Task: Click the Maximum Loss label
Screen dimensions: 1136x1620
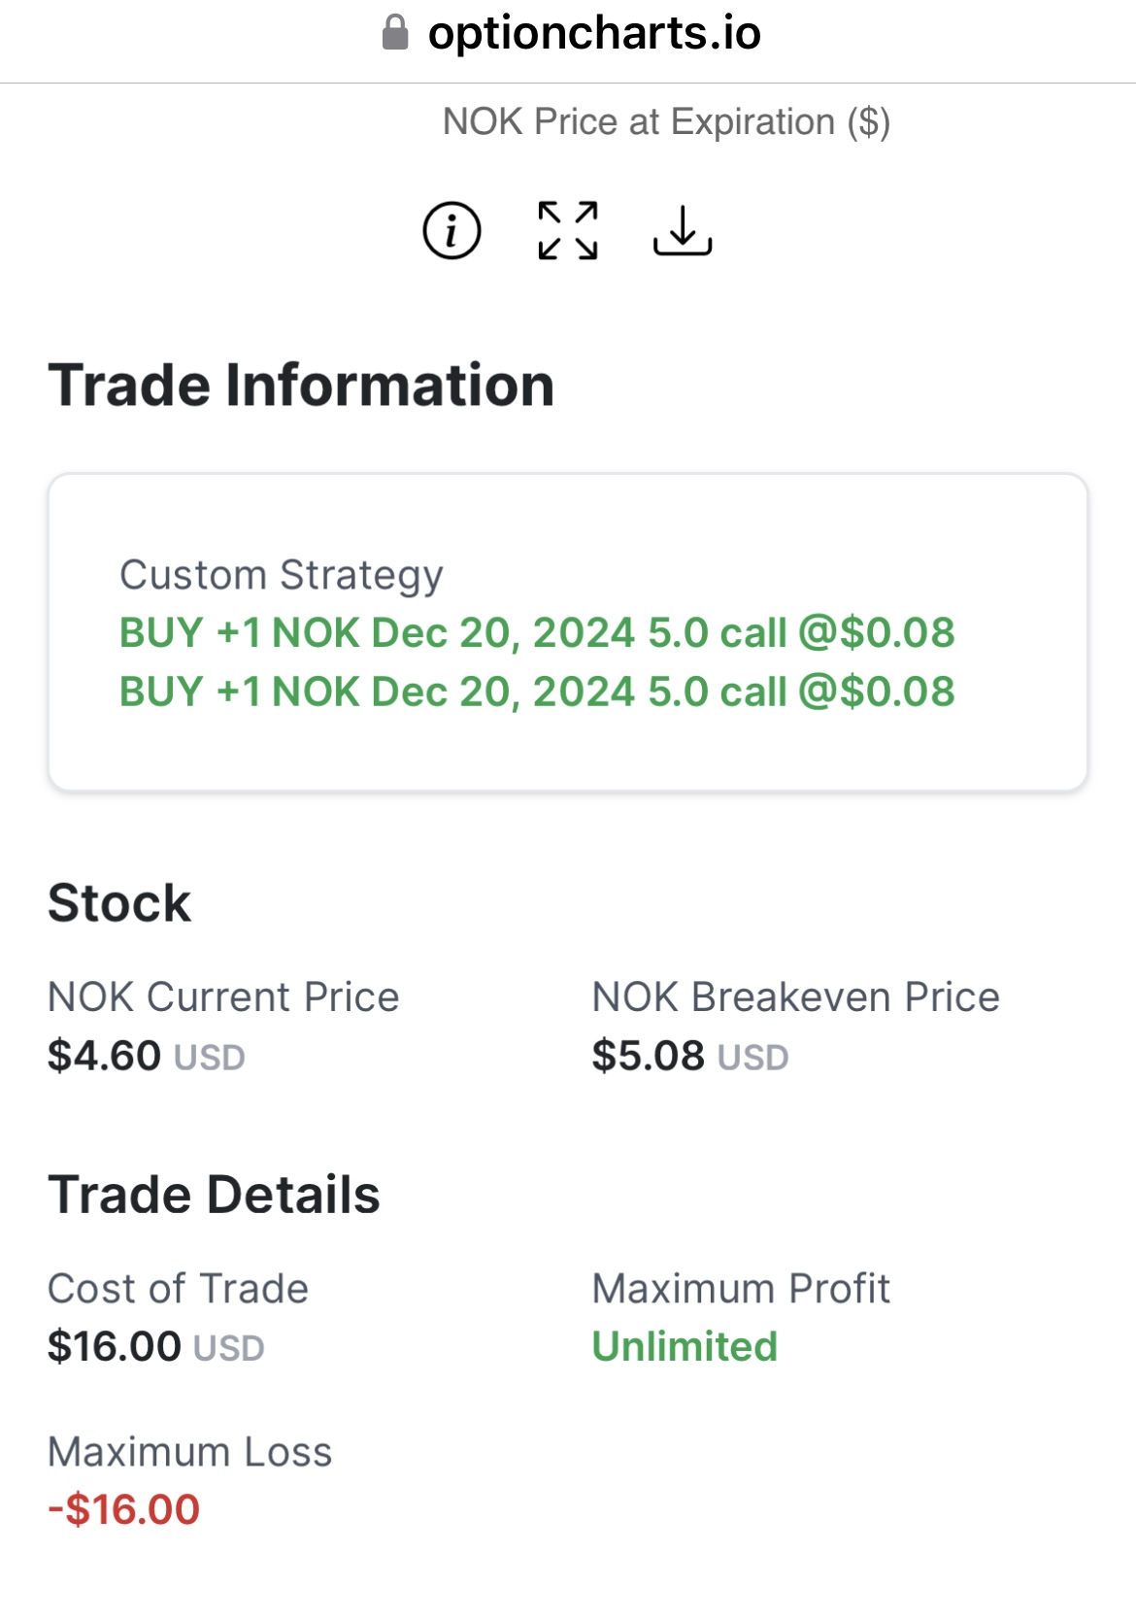Action: point(190,1452)
